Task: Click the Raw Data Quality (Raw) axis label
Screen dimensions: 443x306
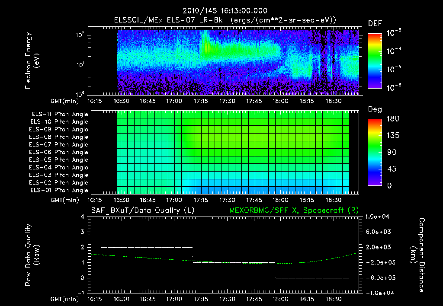Action: click(x=32, y=255)
